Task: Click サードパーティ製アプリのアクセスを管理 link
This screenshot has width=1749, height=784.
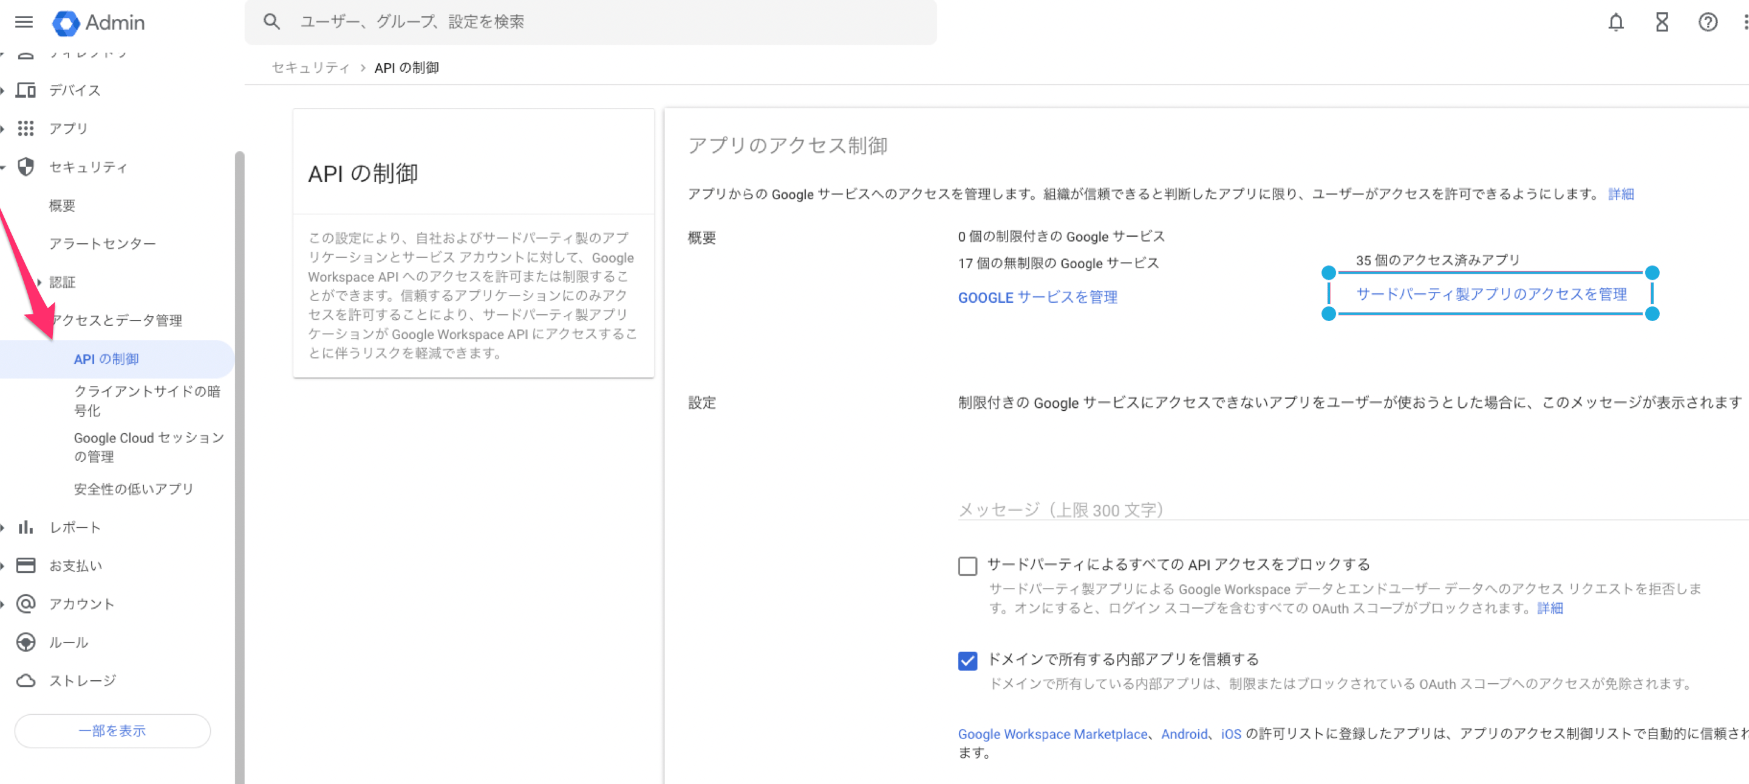Action: (1491, 294)
